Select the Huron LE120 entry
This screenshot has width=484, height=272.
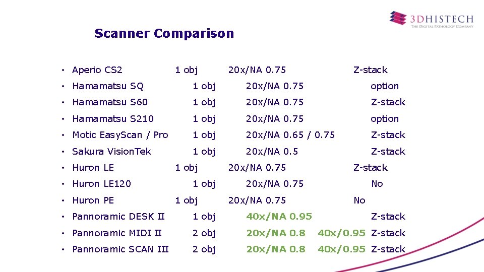pos(101,184)
